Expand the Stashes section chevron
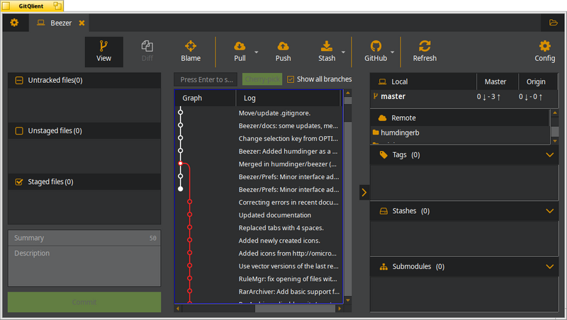The image size is (567, 320). coord(550,211)
